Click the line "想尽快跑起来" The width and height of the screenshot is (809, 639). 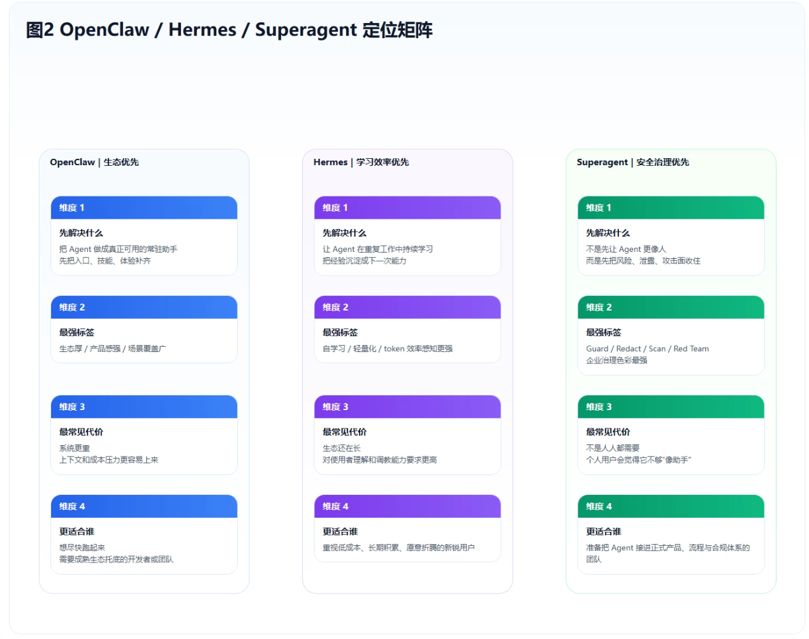point(82,548)
